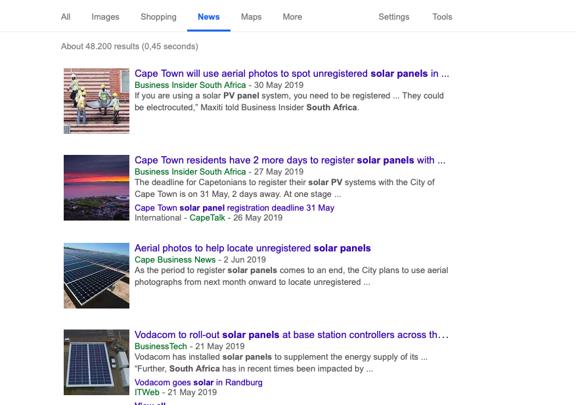Click snippet 'As the period to register solar panels'
Screen dimensions: 576x405
(x=292, y=276)
